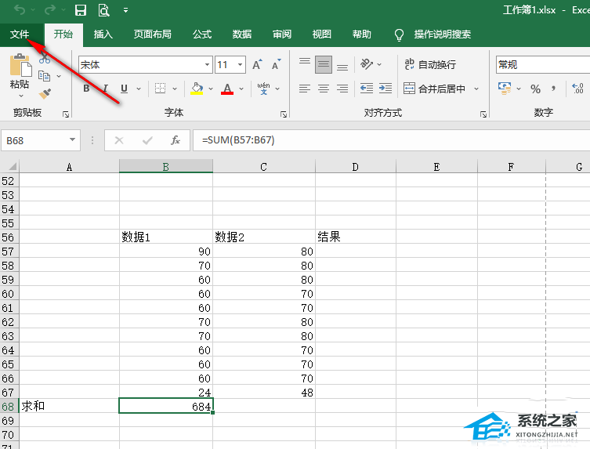Click the phonetic guide wén icon
This screenshot has height=449, width=590.
click(x=263, y=89)
